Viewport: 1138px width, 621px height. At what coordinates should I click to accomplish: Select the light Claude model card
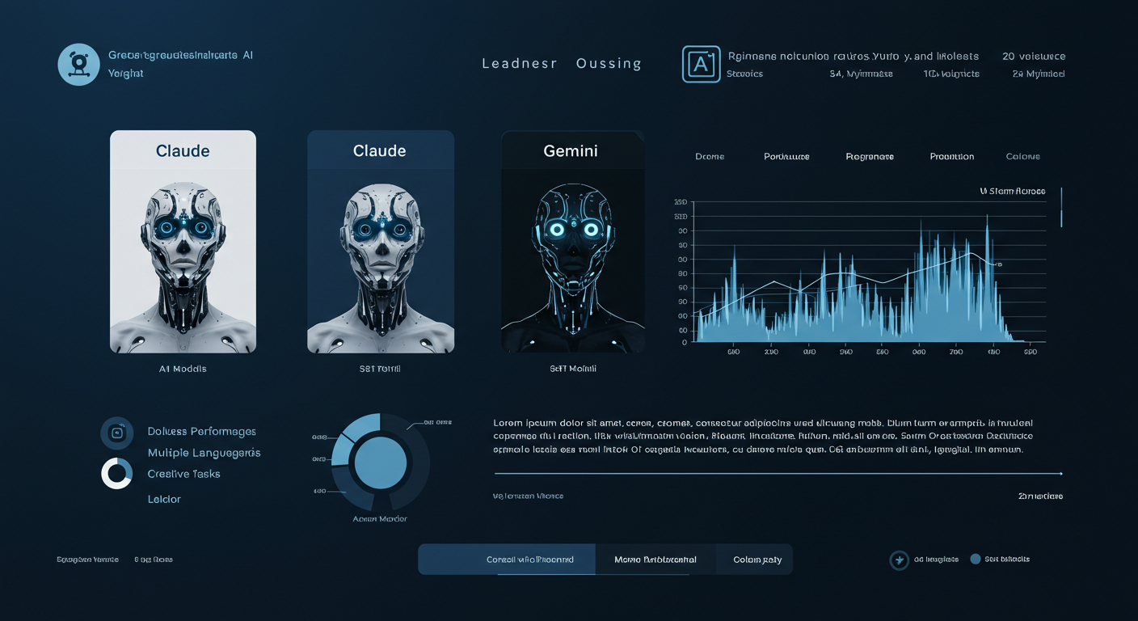pyautogui.click(x=183, y=242)
